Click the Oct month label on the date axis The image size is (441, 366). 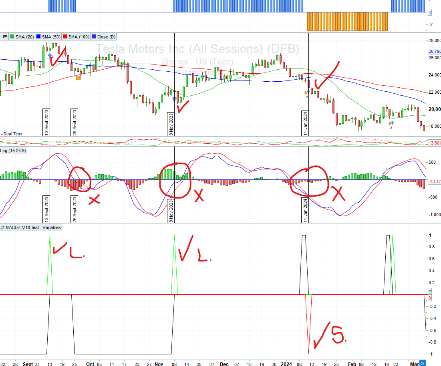[x=90, y=364]
